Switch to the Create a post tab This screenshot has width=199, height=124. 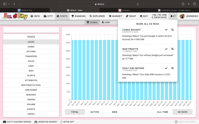[x=25, y=10]
